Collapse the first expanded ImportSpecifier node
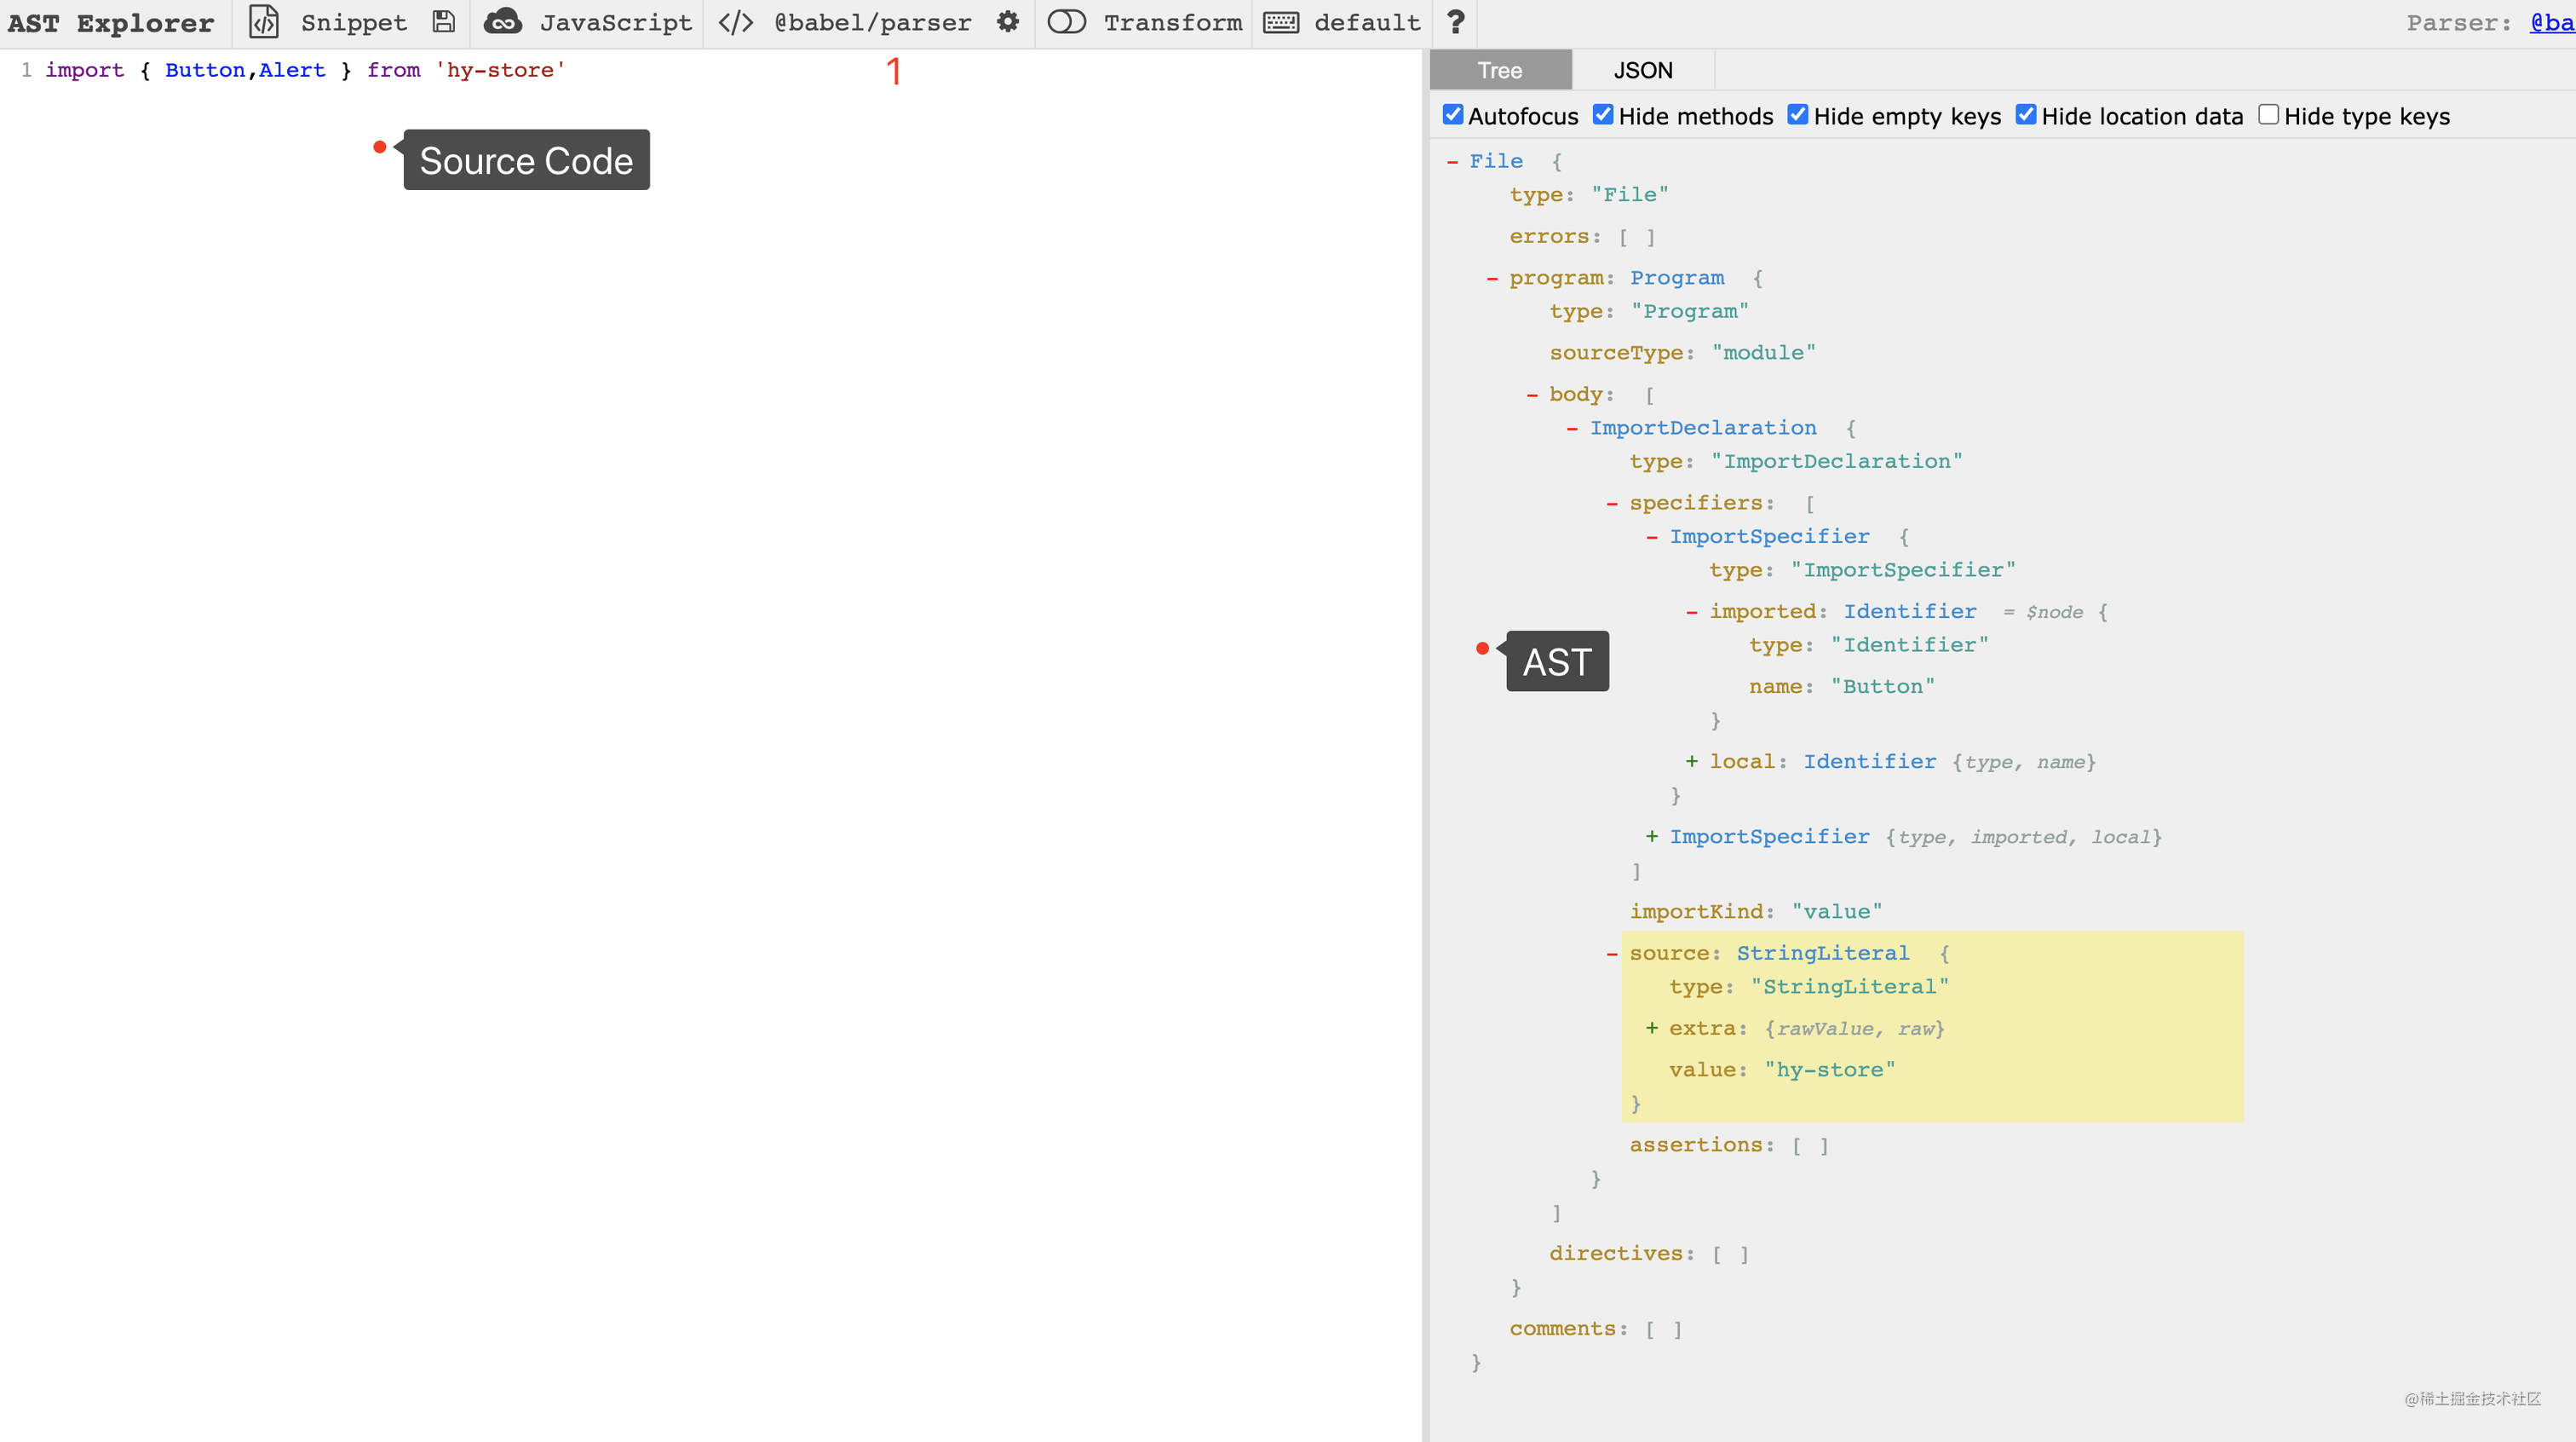The width and height of the screenshot is (2576, 1442). coord(1652,538)
